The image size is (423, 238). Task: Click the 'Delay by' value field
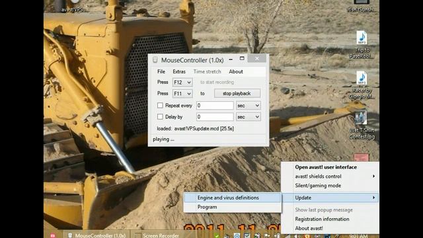[x=215, y=117]
